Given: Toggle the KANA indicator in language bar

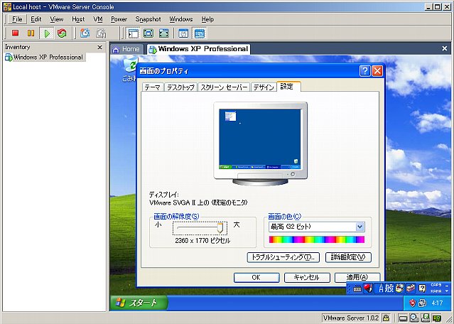Looking at the screenshot, I should [x=436, y=291].
